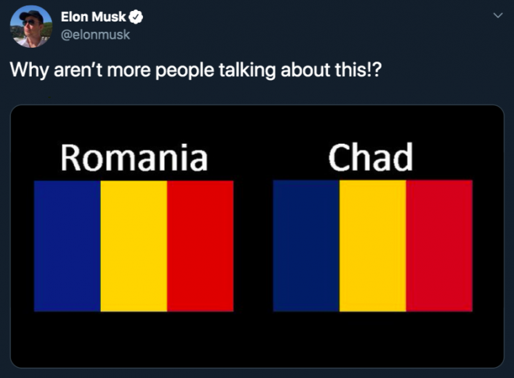The width and height of the screenshot is (514, 378).
Task: Pick the red stripe of Romania's flag
Action: click(200, 246)
